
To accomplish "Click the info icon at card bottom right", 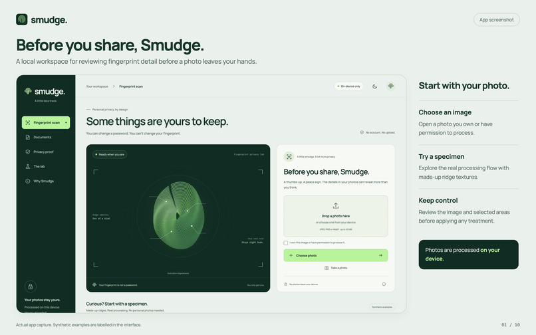I will click(x=384, y=284).
